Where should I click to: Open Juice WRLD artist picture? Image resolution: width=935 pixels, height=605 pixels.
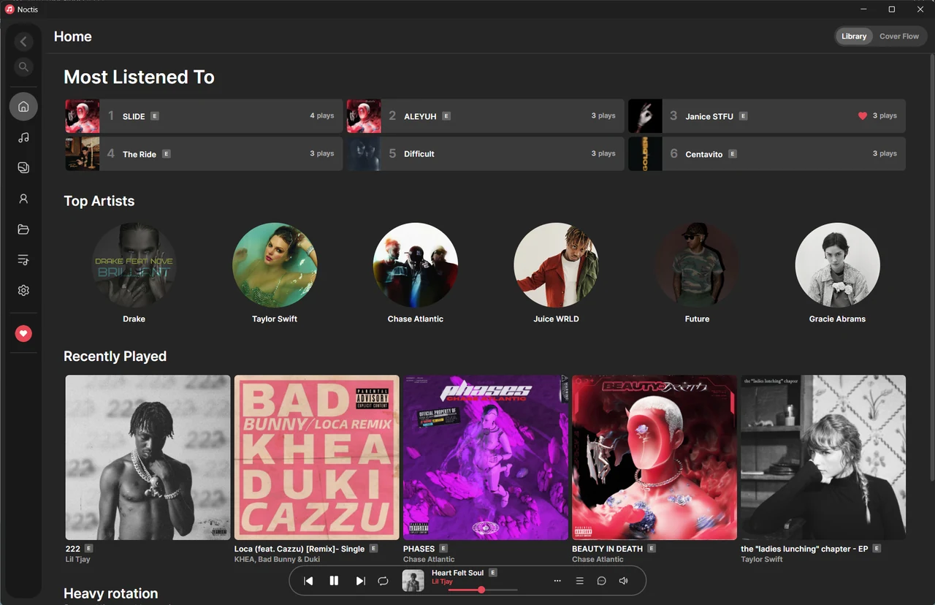[556, 265]
